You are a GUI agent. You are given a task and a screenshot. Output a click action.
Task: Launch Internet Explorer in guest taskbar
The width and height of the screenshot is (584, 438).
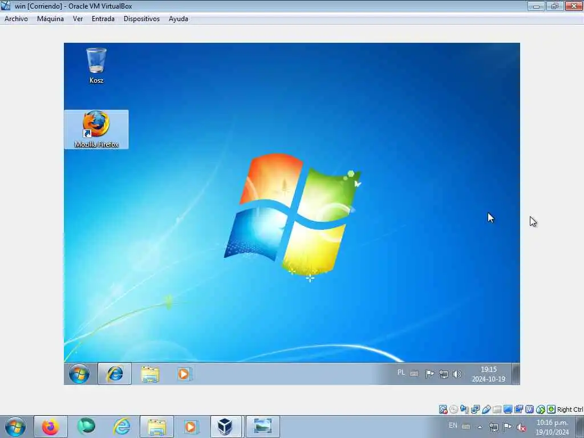pyautogui.click(x=115, y=374)
